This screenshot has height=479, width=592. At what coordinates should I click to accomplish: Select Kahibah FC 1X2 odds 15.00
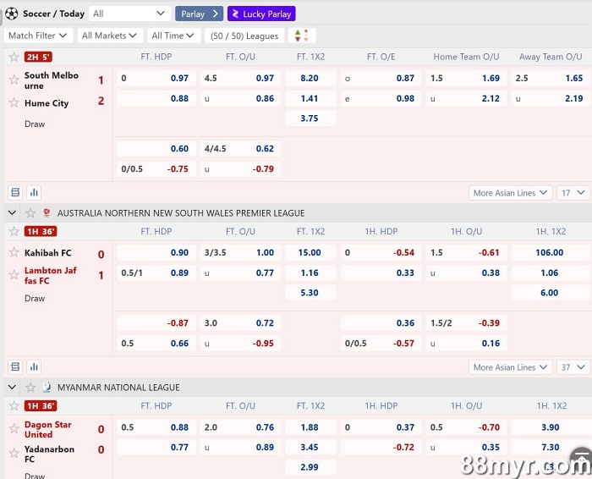[310, 252]
